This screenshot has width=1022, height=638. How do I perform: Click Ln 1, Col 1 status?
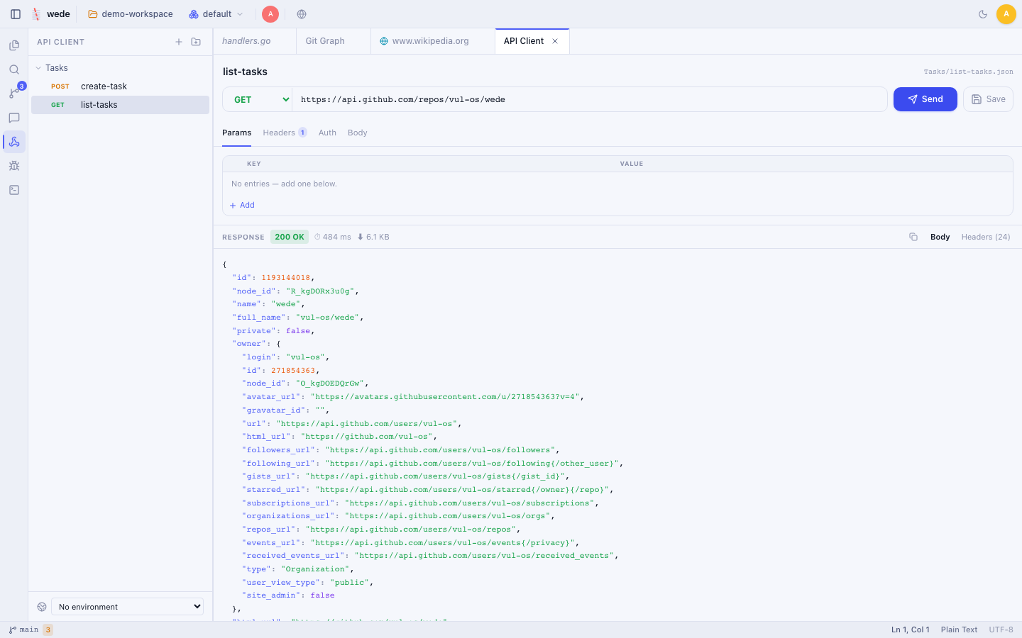pyautogui.click(x=910, y=629)
